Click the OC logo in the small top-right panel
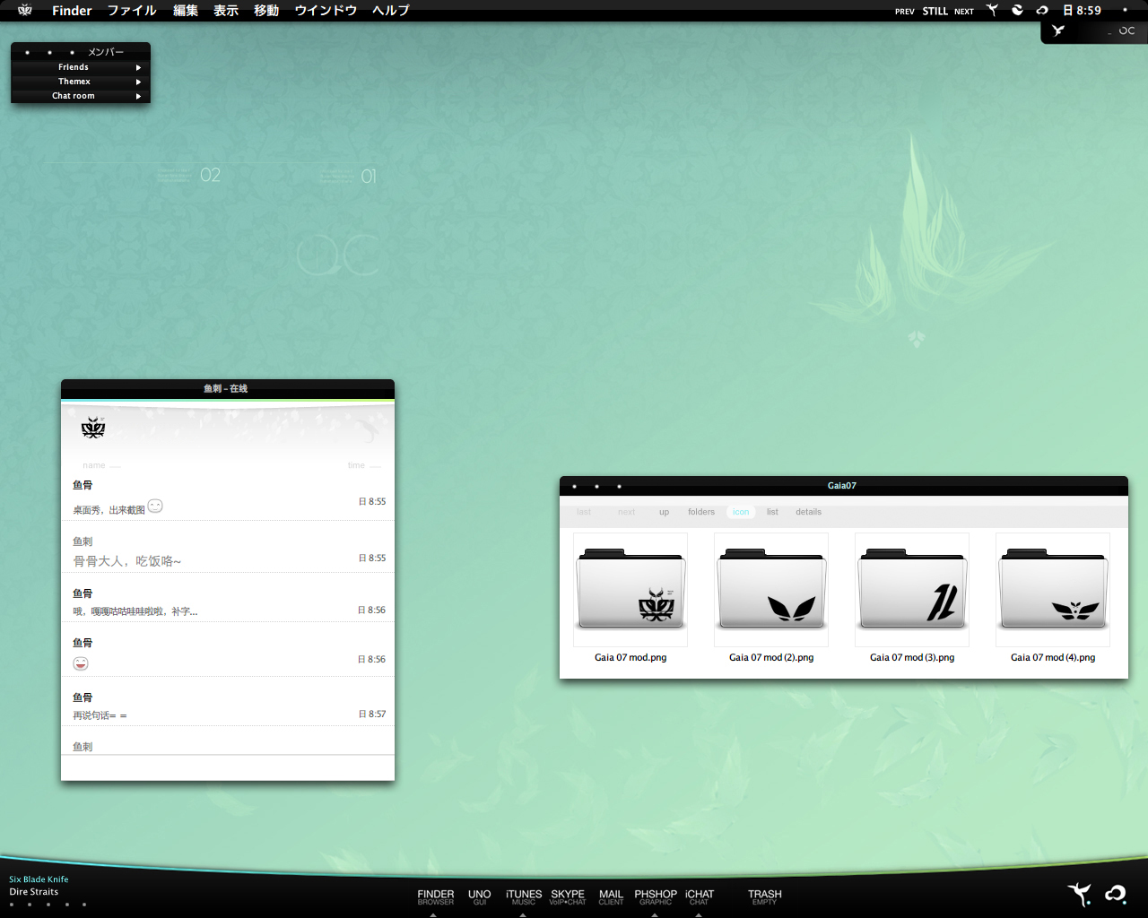1148x918 pixels. click(1126, 30)
